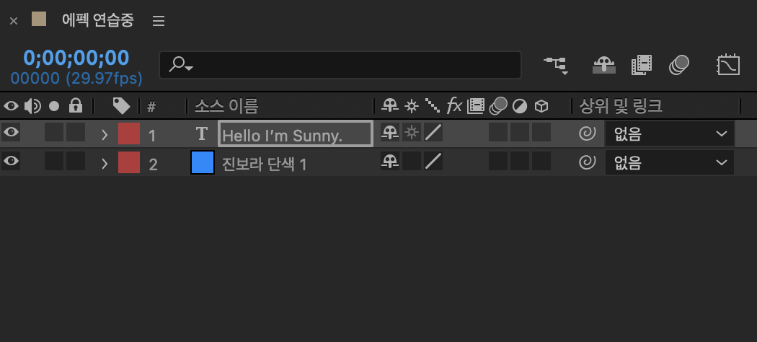757x342 pixels.
Task: Click layer number 2
Action: point(153,165)
